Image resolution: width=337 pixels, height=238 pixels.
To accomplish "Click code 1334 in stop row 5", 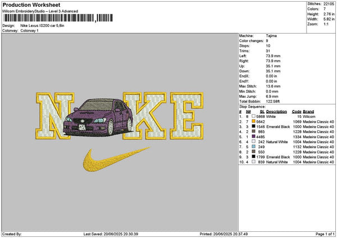I will click(297, 137).
